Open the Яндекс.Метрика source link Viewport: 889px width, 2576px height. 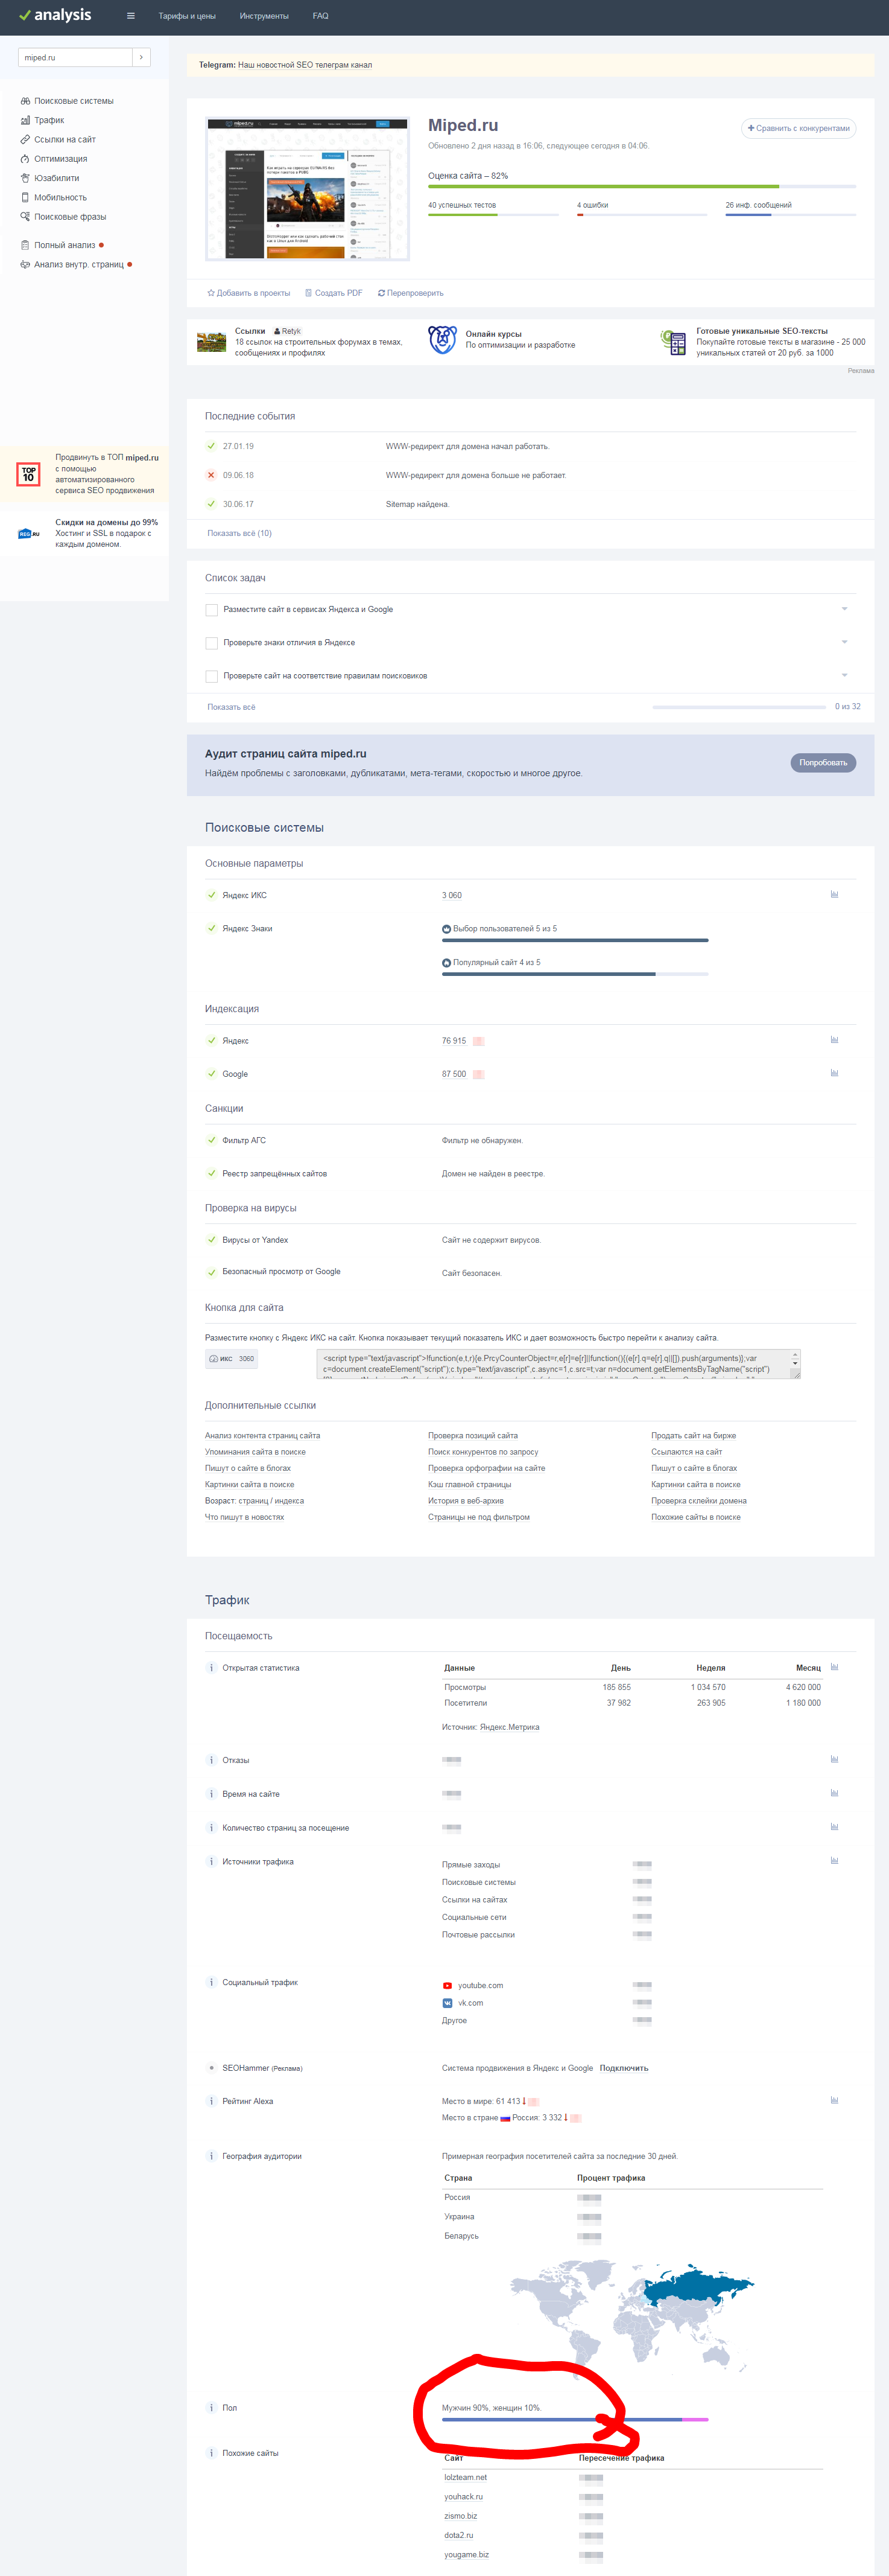510,1727
